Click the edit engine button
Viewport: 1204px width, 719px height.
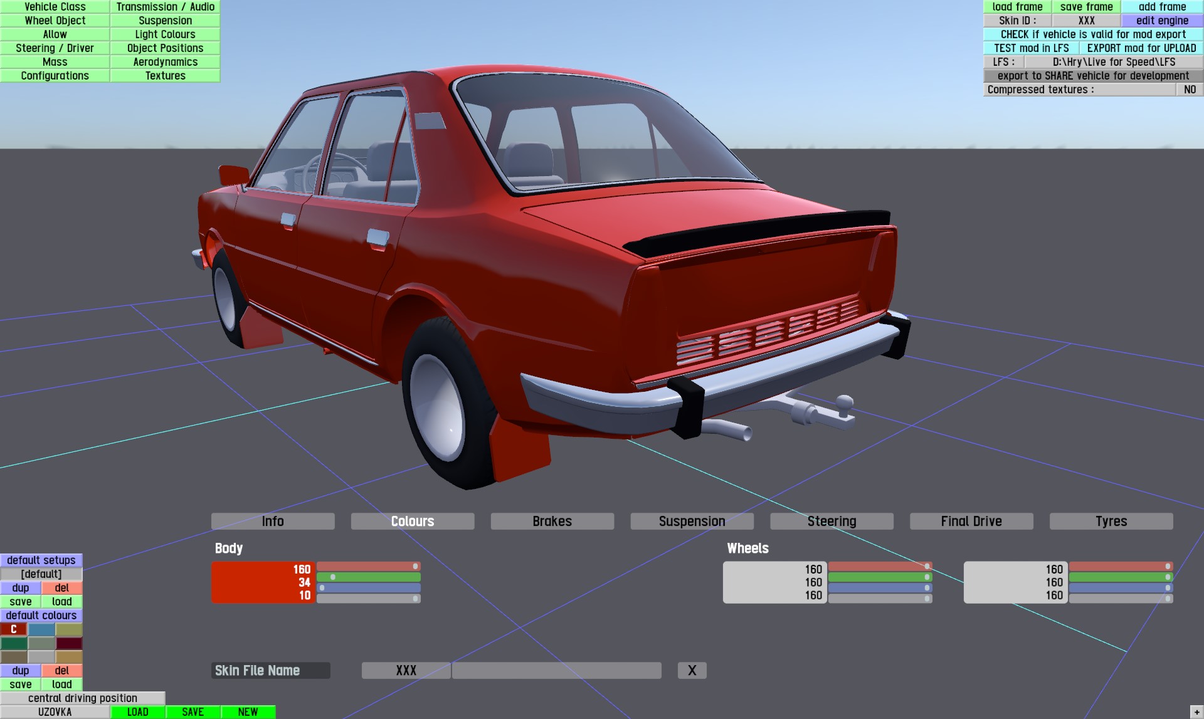click(x=1161, y=21)
